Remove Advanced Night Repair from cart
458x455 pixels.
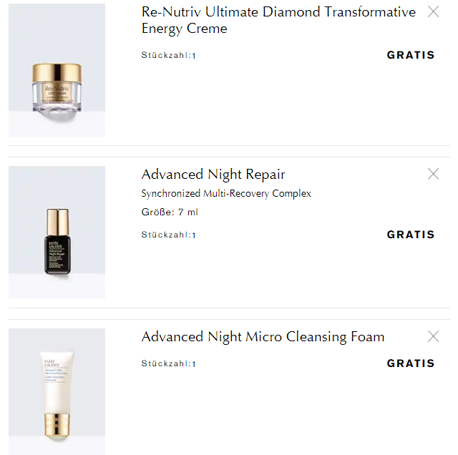click(433, 174)
